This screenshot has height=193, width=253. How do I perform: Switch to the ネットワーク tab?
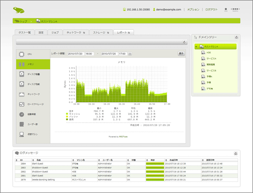click(x=76, y=32)
